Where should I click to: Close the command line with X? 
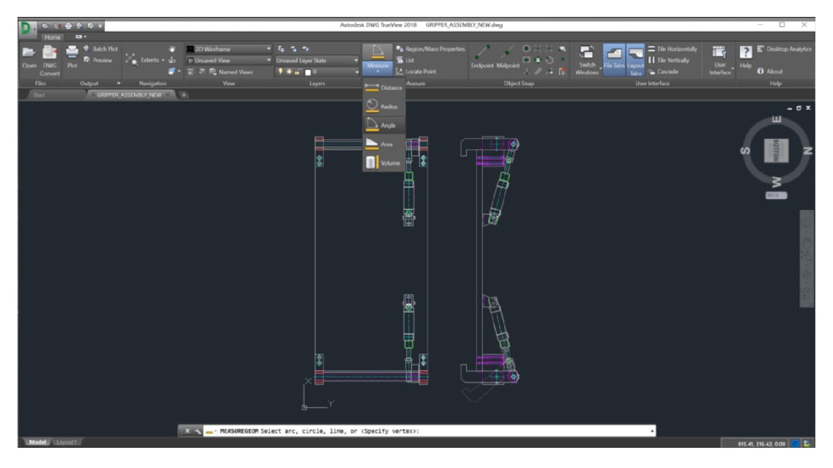coord(187,430)
